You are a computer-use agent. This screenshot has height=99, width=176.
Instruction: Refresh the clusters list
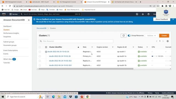coord(123,35)
